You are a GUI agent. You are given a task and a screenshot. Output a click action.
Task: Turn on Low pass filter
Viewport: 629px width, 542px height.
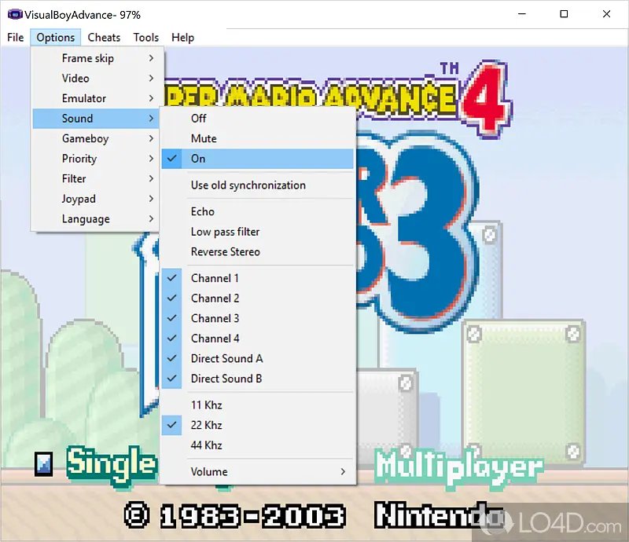225,232
